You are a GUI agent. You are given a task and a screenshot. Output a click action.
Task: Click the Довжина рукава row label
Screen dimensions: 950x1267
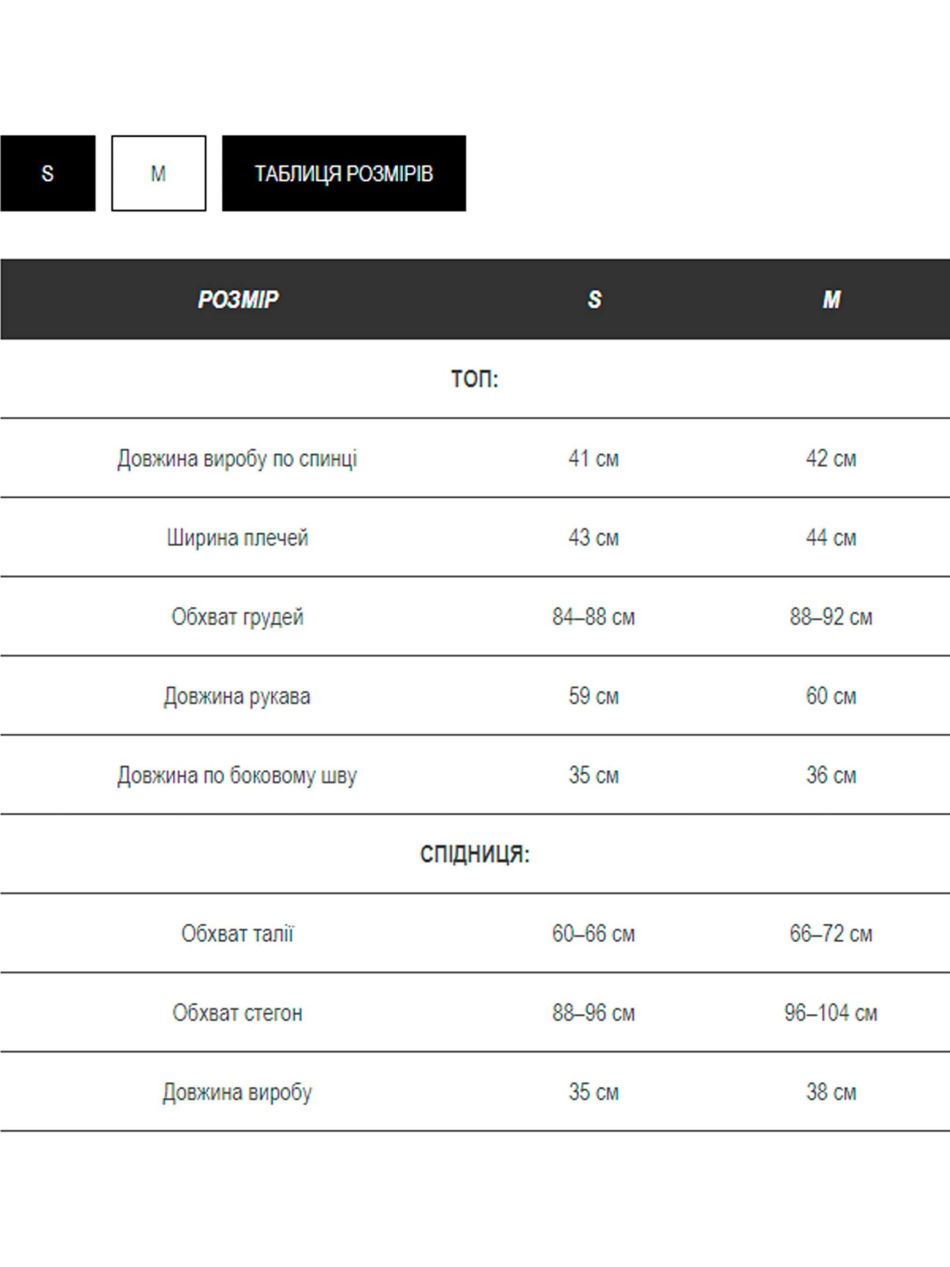[x=237, y=696]
